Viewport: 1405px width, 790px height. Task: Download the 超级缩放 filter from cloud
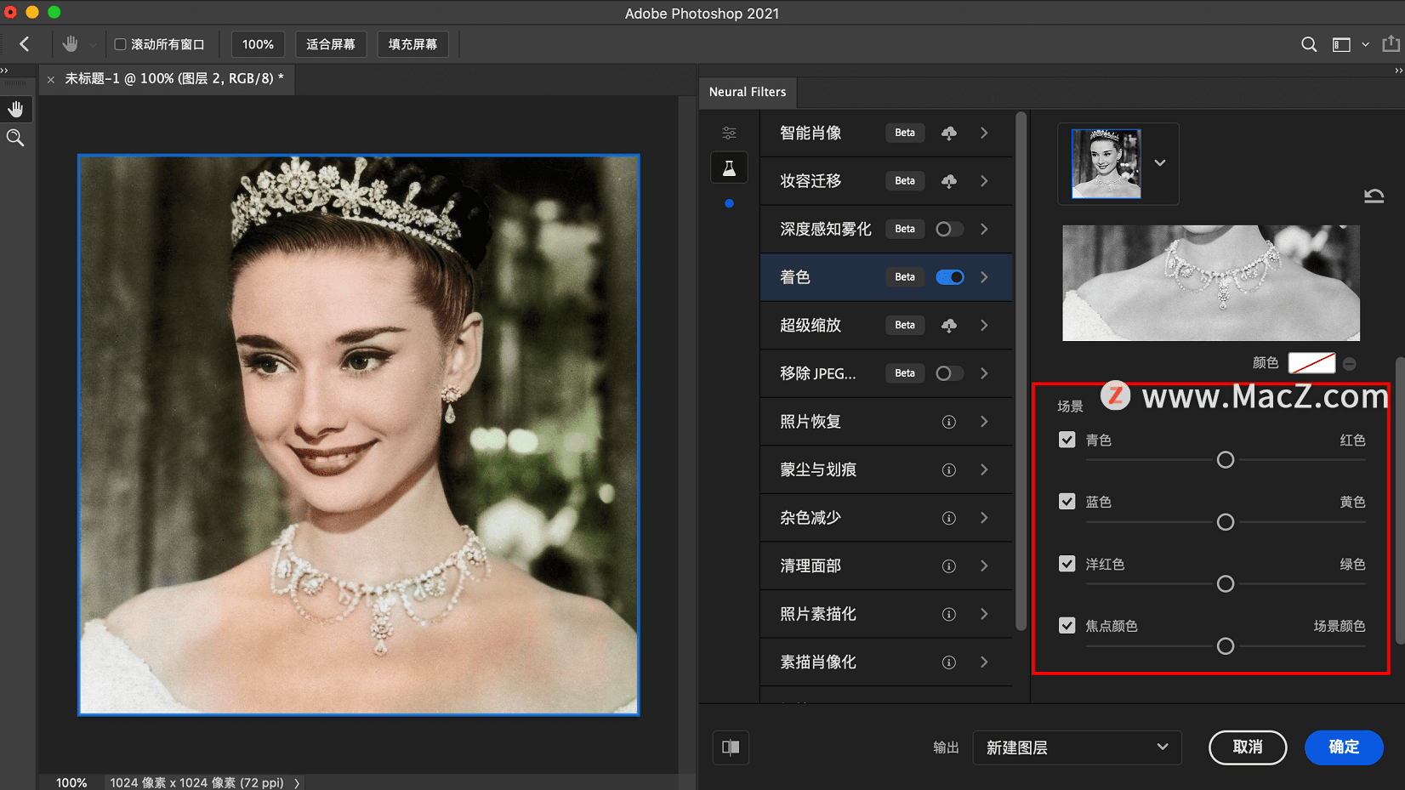point(949,326)
